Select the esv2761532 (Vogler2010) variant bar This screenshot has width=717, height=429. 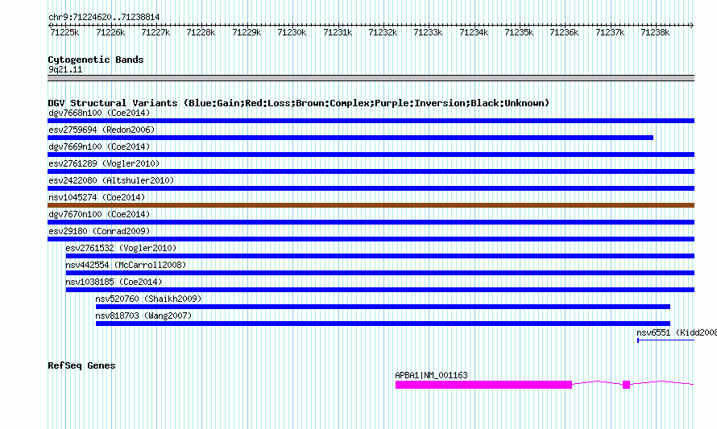click(x=380, y=256)
